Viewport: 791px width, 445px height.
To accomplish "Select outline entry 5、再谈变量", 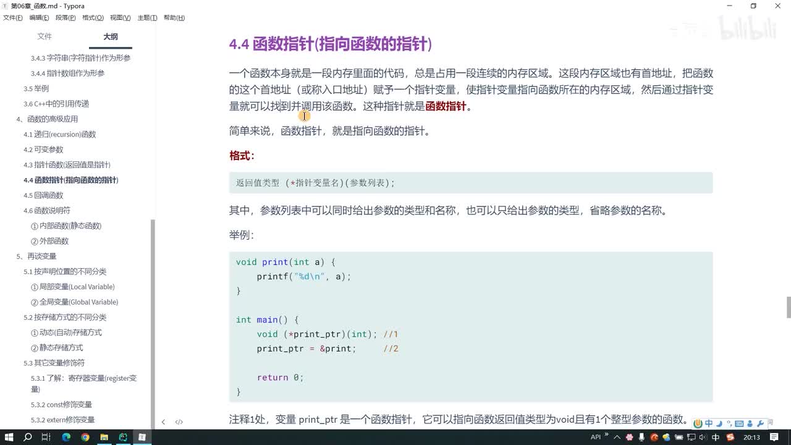I will tap(36, 256).
